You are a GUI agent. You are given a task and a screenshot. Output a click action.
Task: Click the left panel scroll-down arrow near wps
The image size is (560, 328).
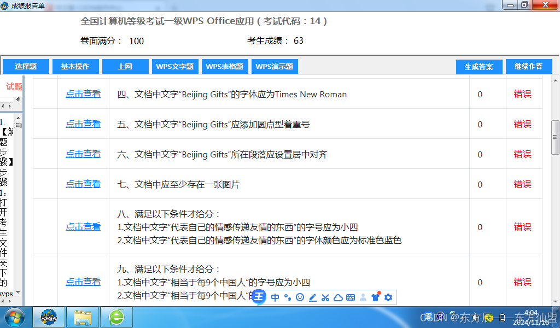point(18,292)
